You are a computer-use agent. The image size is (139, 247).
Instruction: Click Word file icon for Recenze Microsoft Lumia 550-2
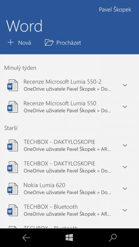[x=13, y=85]
